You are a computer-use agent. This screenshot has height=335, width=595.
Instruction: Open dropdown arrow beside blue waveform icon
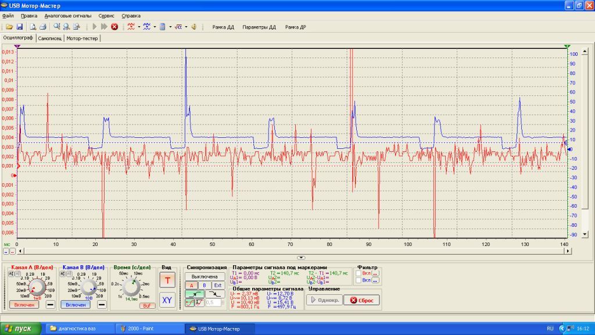pyautogui.click(x=155, y=27)
